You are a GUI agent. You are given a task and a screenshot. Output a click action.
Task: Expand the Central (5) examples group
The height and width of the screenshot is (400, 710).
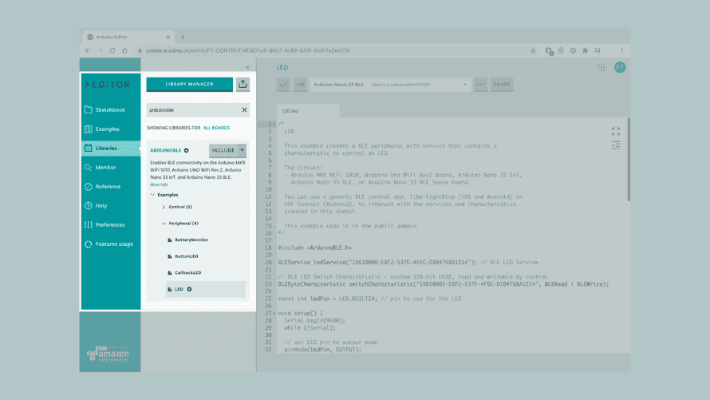(164, 207)
